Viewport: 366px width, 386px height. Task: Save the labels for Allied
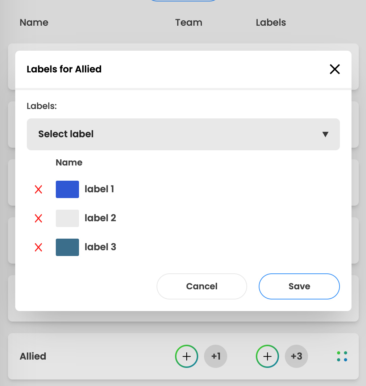click(299, 286)
